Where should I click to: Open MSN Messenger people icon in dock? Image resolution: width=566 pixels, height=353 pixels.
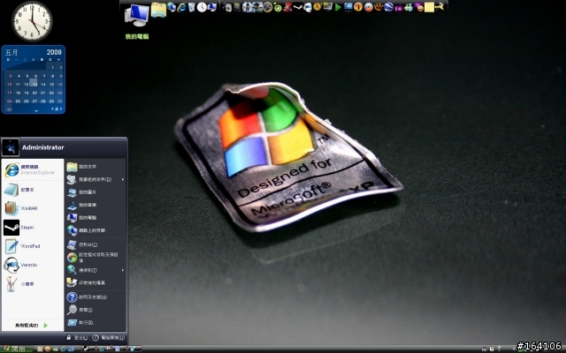point(409,8)
